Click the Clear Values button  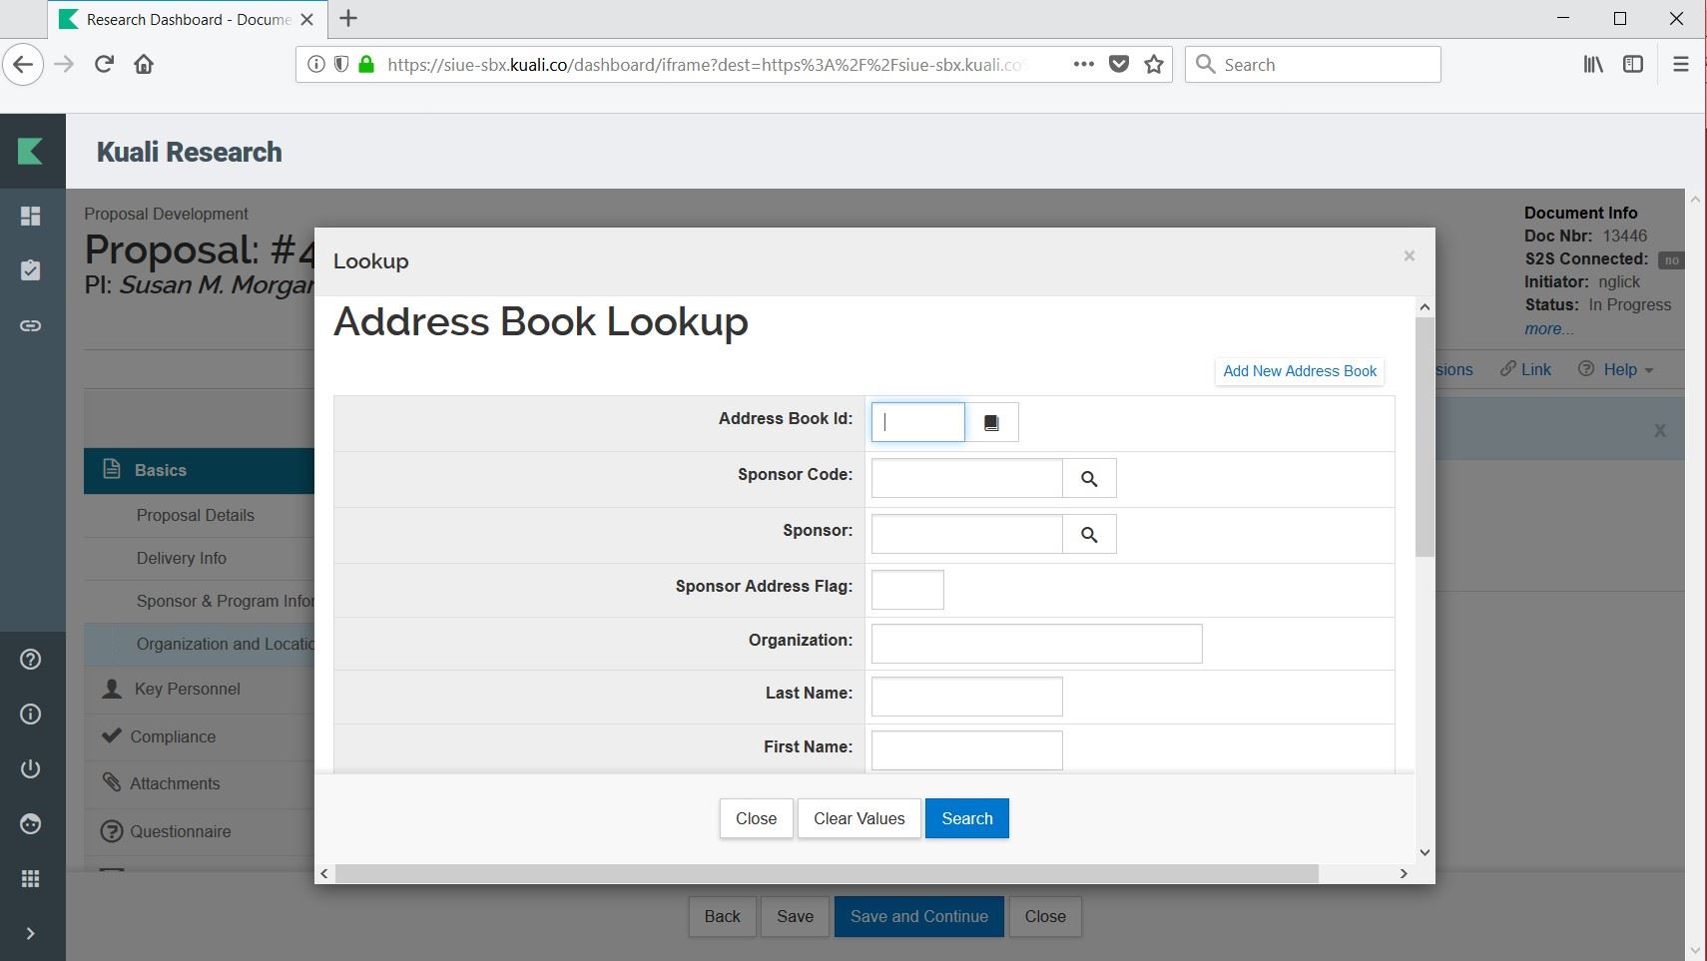coord(858,818)
